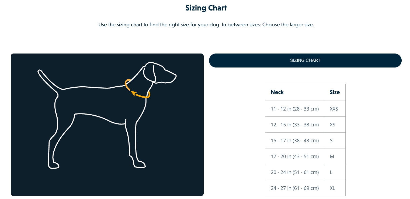410x199 pixels.
Task: Click the 20 - 24 in neck measurement
Action: [295, 172]
